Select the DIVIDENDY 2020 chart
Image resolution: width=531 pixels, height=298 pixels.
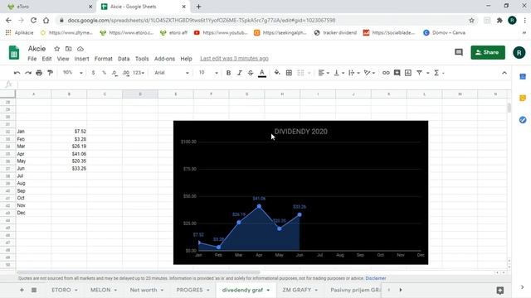300,193
